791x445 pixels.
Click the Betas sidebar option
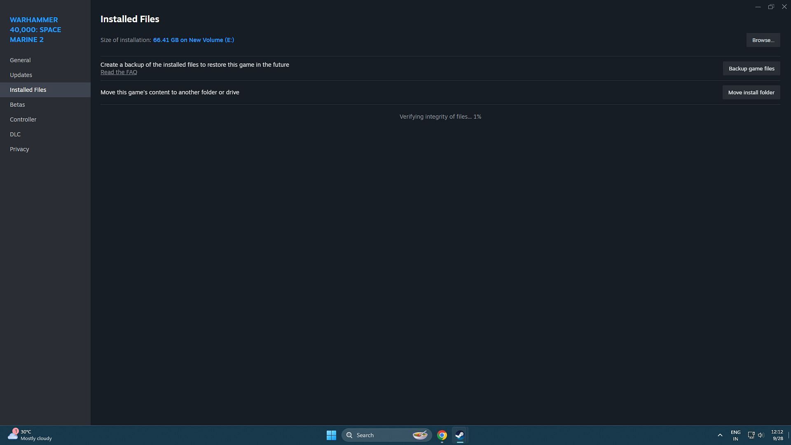point(17,104)
